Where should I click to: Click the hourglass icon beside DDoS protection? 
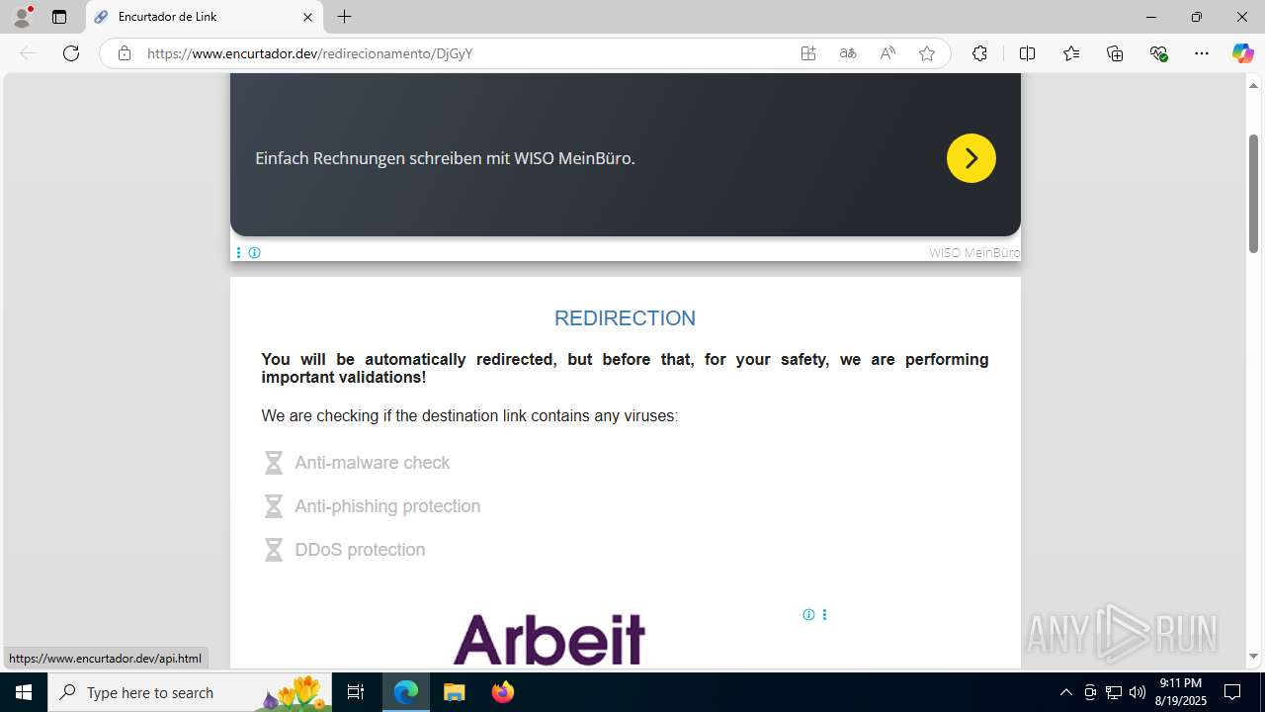(x=274, y=550)
